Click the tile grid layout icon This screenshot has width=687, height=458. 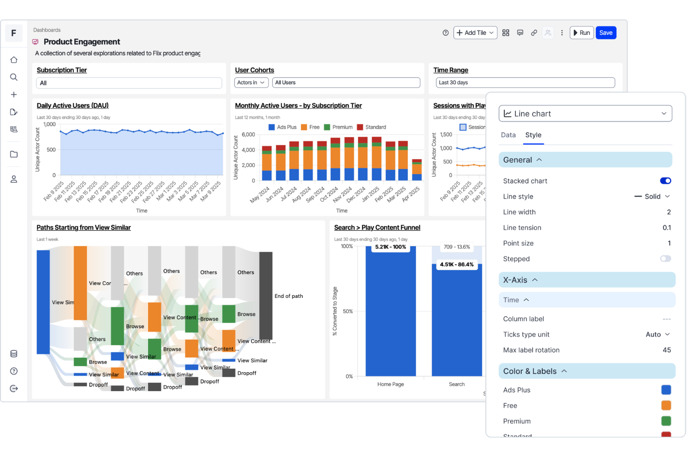pos(506,32)
